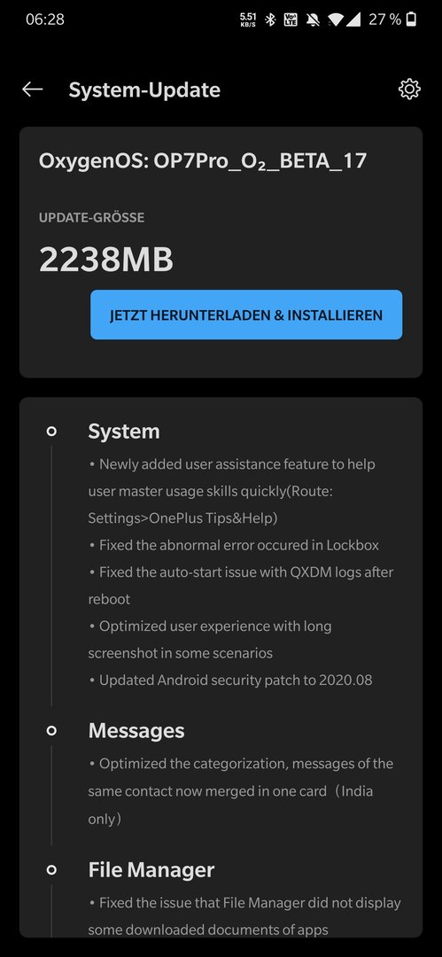Tap the System changelog heading

tap(124, 432)
